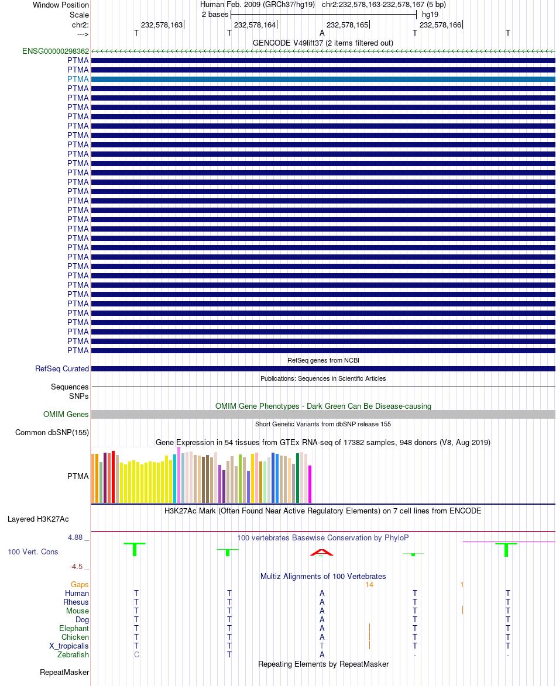The image size is (556, 686).
Task: Click the orange 14 gap marker
Action: (x=369, y=584)
